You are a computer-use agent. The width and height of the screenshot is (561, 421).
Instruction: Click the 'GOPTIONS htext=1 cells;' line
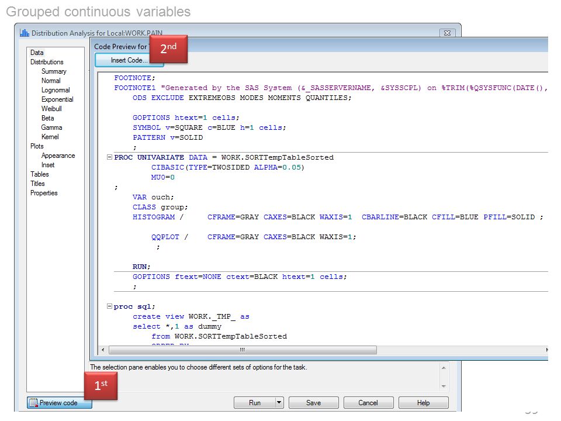pyautogui.click(x=186, y=118)
